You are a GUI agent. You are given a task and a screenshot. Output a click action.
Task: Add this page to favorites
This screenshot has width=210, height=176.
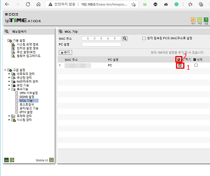(x=133, y=4)
